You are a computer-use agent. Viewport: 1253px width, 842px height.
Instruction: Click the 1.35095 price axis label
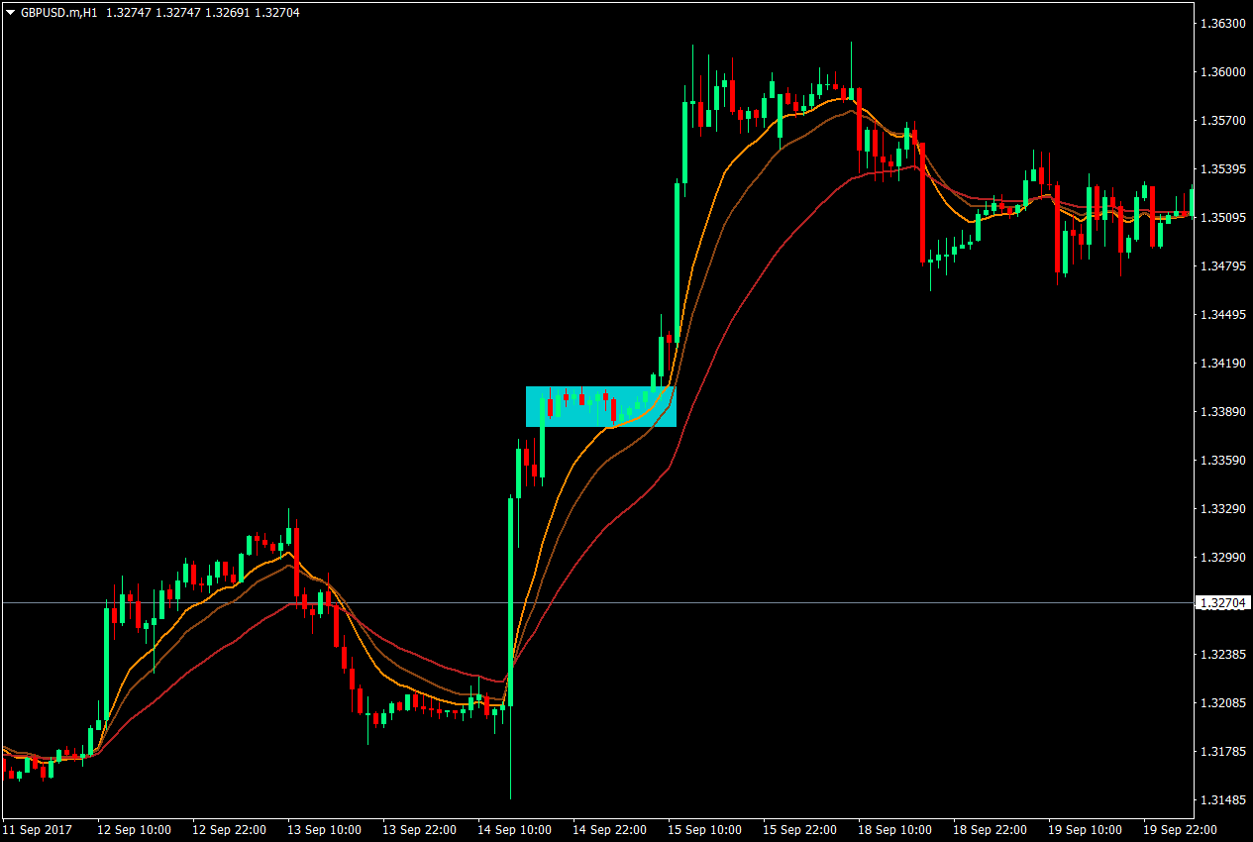click(x=1221, y=218)
